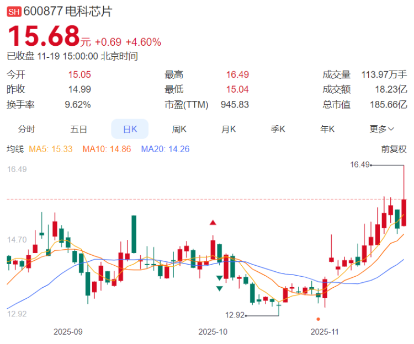Click the 均线 moving average label
Screen dimensions: 414x344
coord(15,149)
